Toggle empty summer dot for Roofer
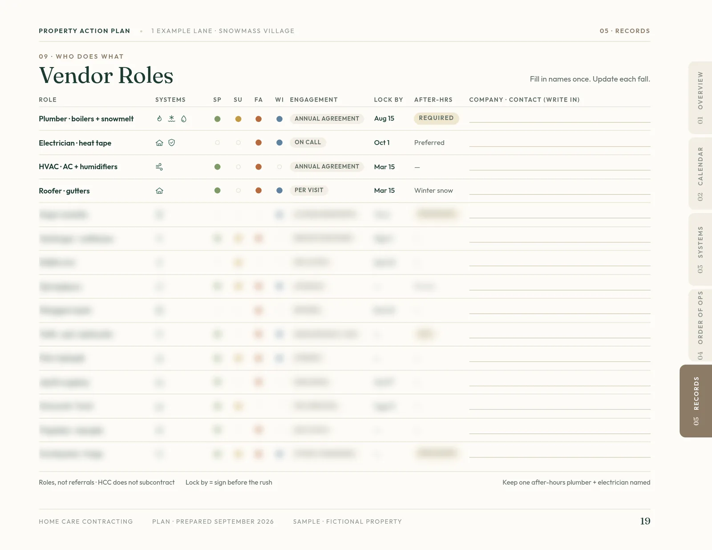This screenshot has height=550, width=712. point(238,190)
